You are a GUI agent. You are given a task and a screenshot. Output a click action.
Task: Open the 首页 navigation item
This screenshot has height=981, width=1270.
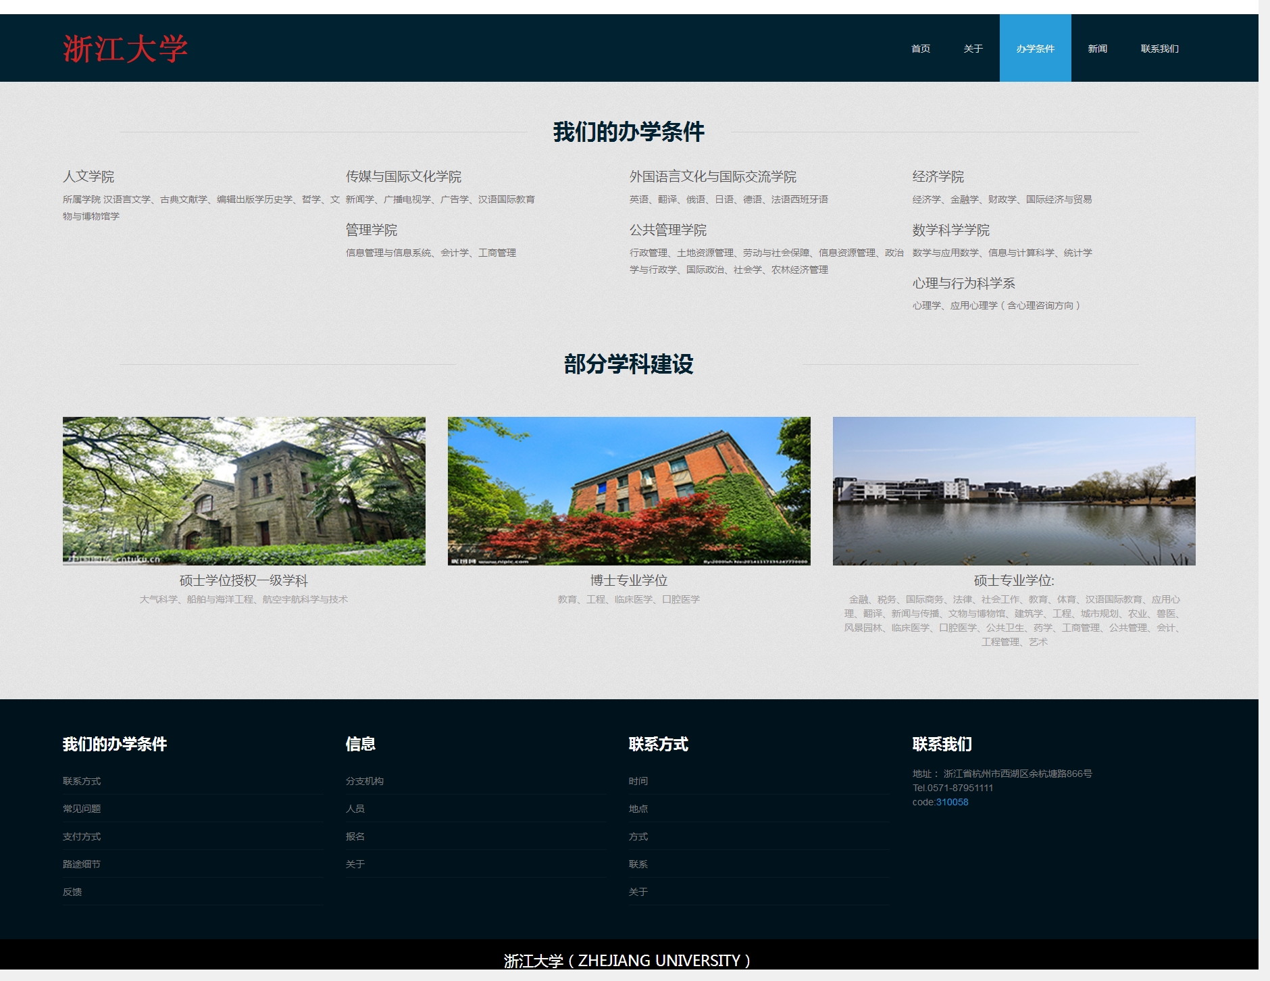(920, 49)
